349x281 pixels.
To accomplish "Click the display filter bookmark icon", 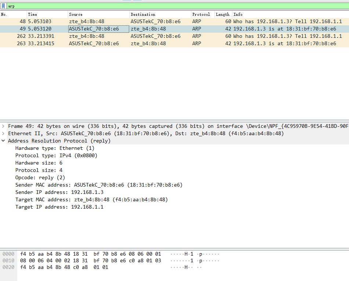I will click(4, 6).
